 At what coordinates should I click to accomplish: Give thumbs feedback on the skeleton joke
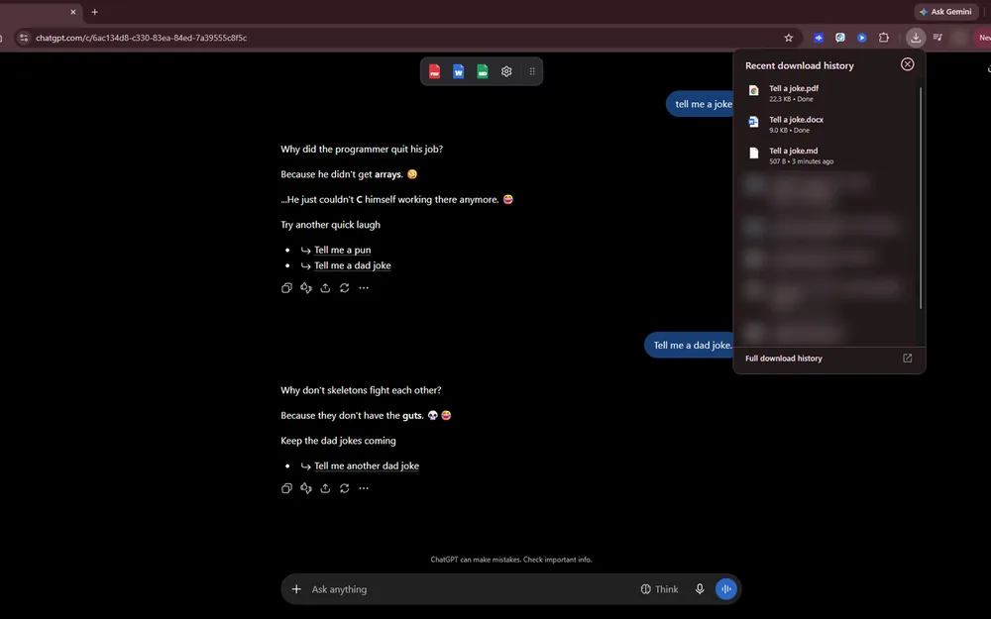point(306,488)
